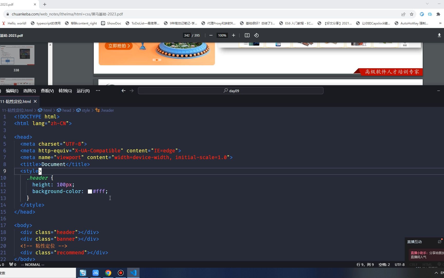Open the 'AutoHotKey 强制...' bookmark
The height and width of the screenshot is (278, 444).
click(411, 23)
